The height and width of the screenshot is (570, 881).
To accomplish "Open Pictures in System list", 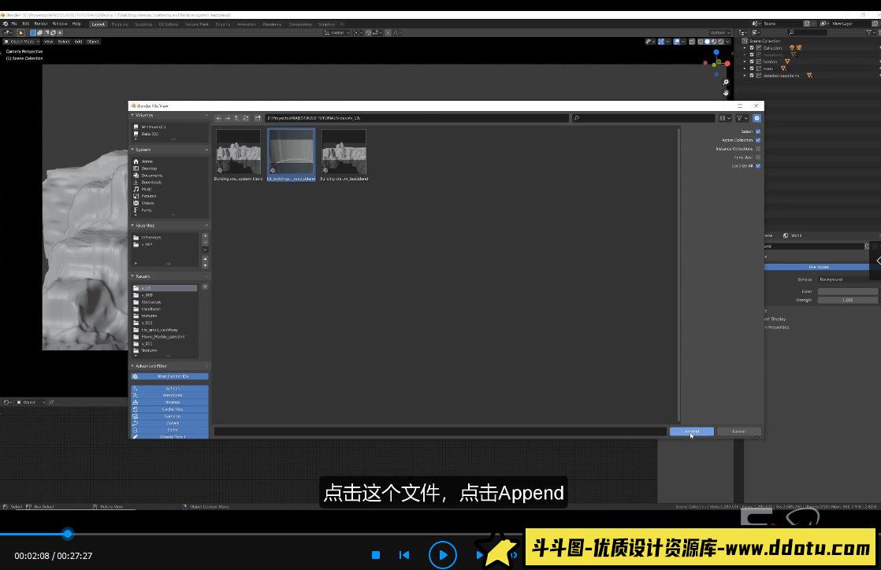I will (148, 196).
